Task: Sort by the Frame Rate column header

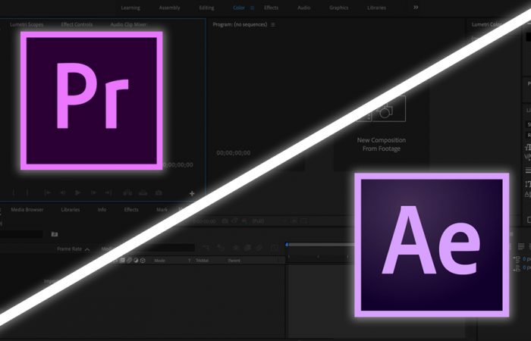Action: tap(70, 249)
